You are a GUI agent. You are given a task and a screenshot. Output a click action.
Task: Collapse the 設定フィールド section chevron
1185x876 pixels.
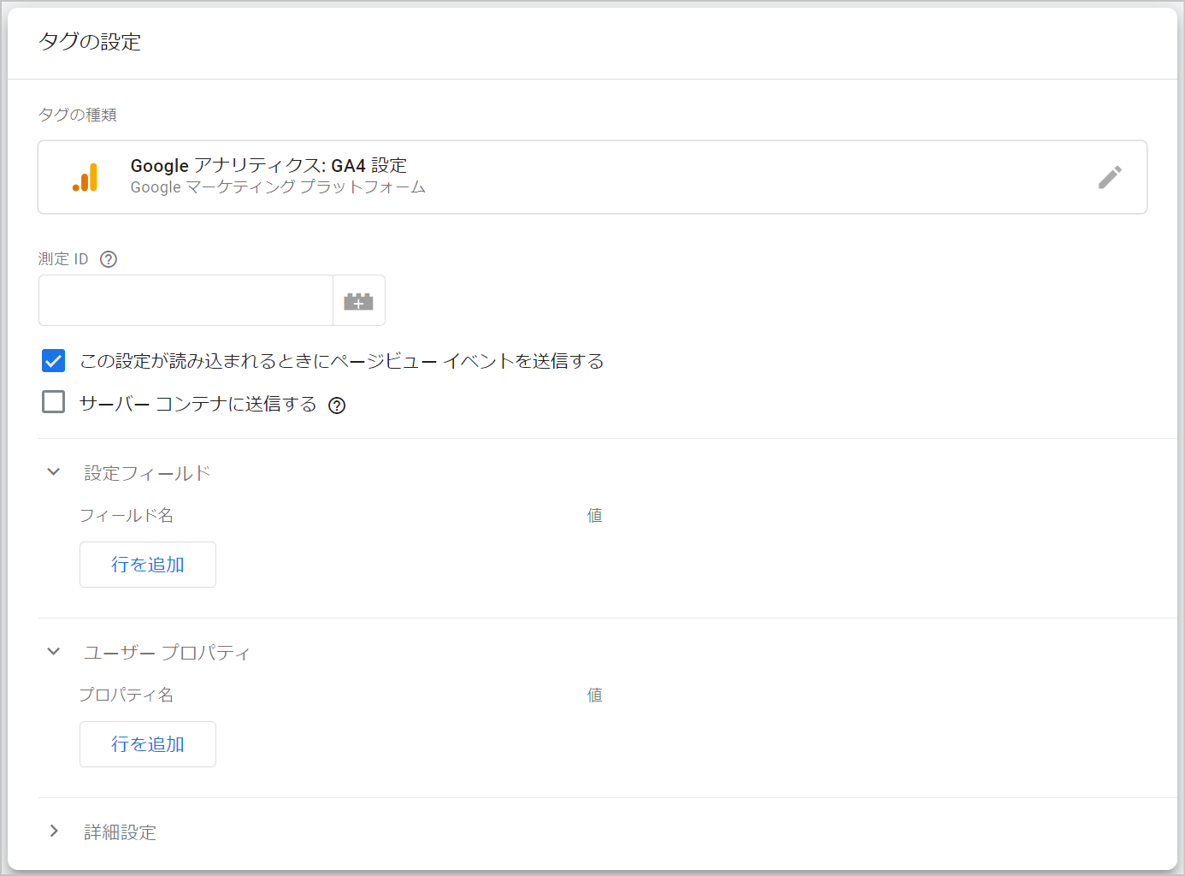(x=54, y=472)
